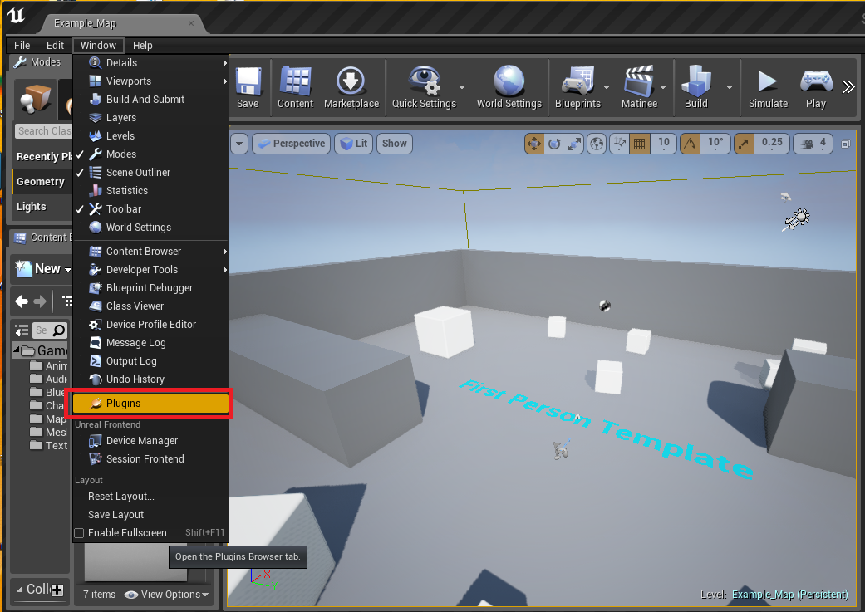
Task: Open the Build options dropdown arrow
Action: (730, 87)
